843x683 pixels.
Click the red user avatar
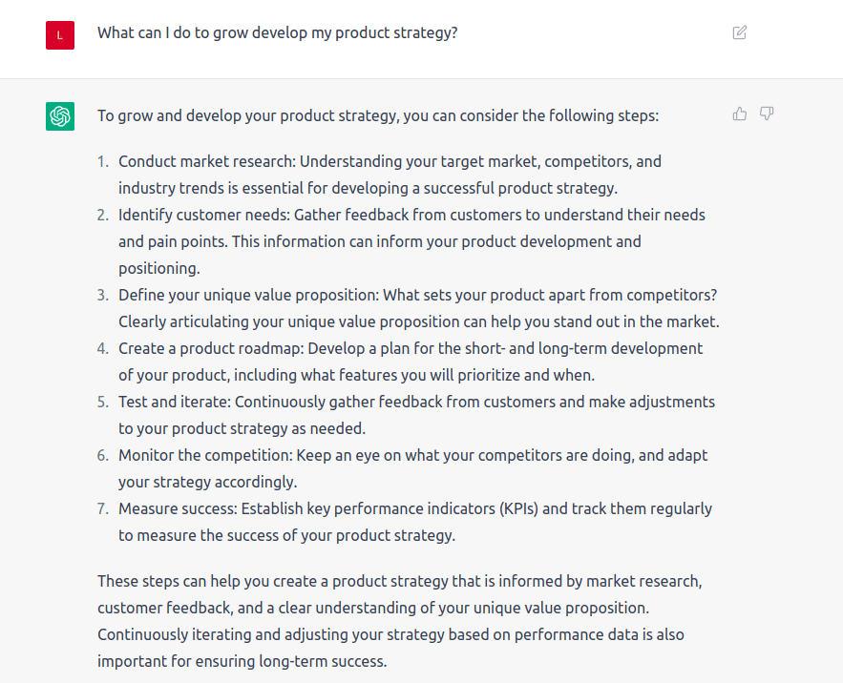(x=60, y=35)
